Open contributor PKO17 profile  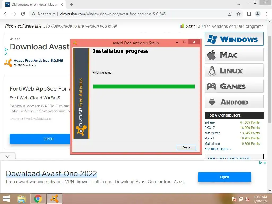pos(209,128)
